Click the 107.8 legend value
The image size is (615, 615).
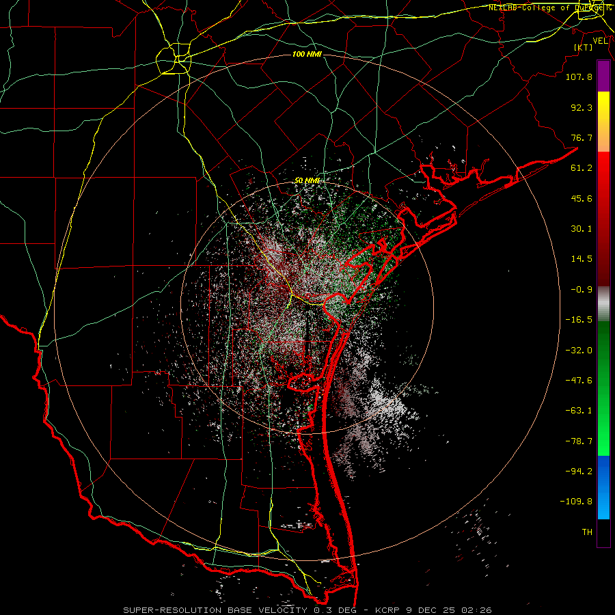click(x=579, y=77)
